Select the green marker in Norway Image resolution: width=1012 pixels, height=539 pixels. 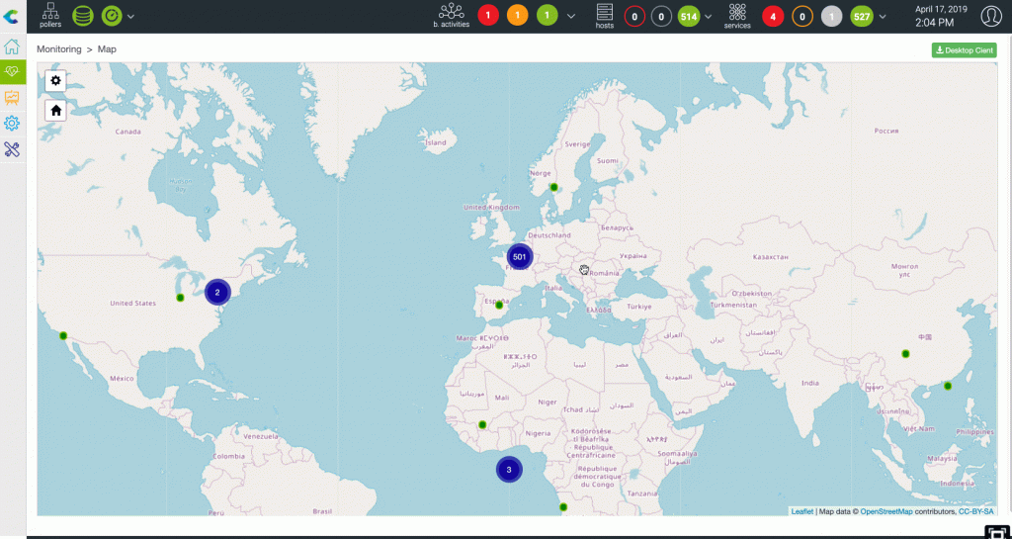click(553, 187)
